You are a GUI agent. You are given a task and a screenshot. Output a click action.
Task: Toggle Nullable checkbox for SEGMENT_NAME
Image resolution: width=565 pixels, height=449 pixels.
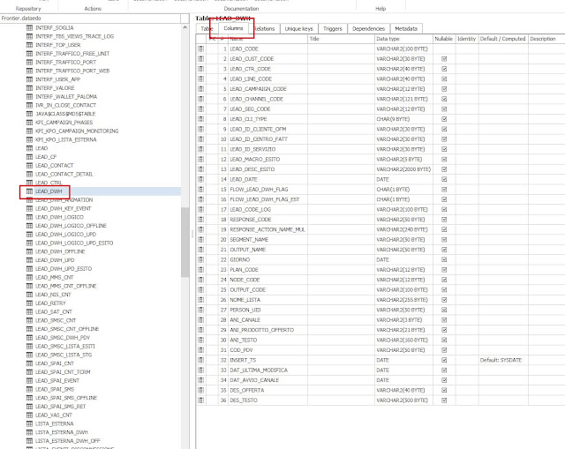(x=444, y=239)
